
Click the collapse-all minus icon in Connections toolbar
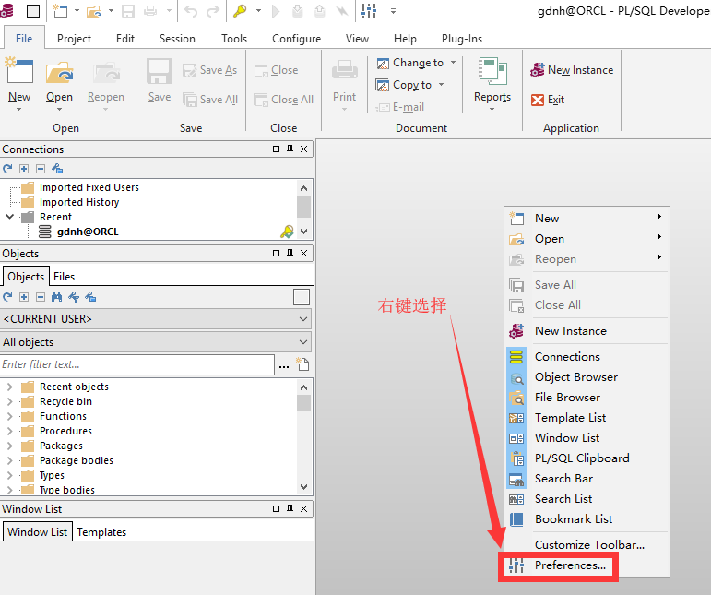(41, 169)
